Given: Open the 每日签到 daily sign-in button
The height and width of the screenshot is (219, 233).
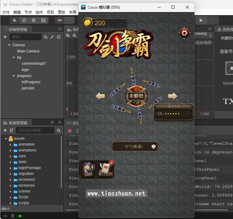Looking at the screenshot, I should 105,169.
